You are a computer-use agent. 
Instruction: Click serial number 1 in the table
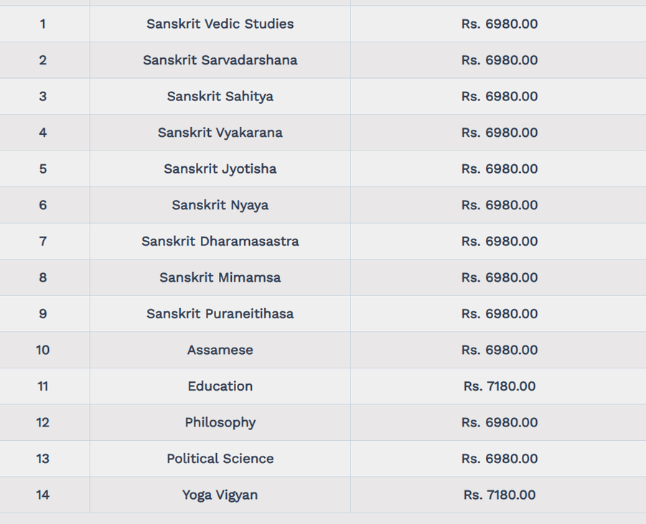[x=43, y=24]
